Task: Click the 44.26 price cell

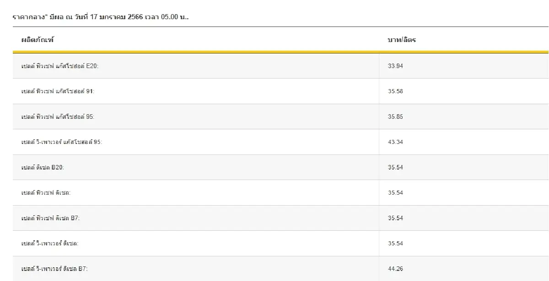Action: (395, 269)
